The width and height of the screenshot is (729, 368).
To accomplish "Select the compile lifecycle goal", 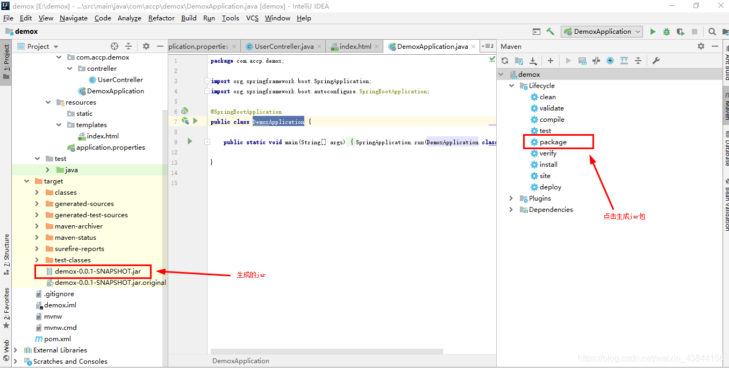I will click(x=552, y=120).
